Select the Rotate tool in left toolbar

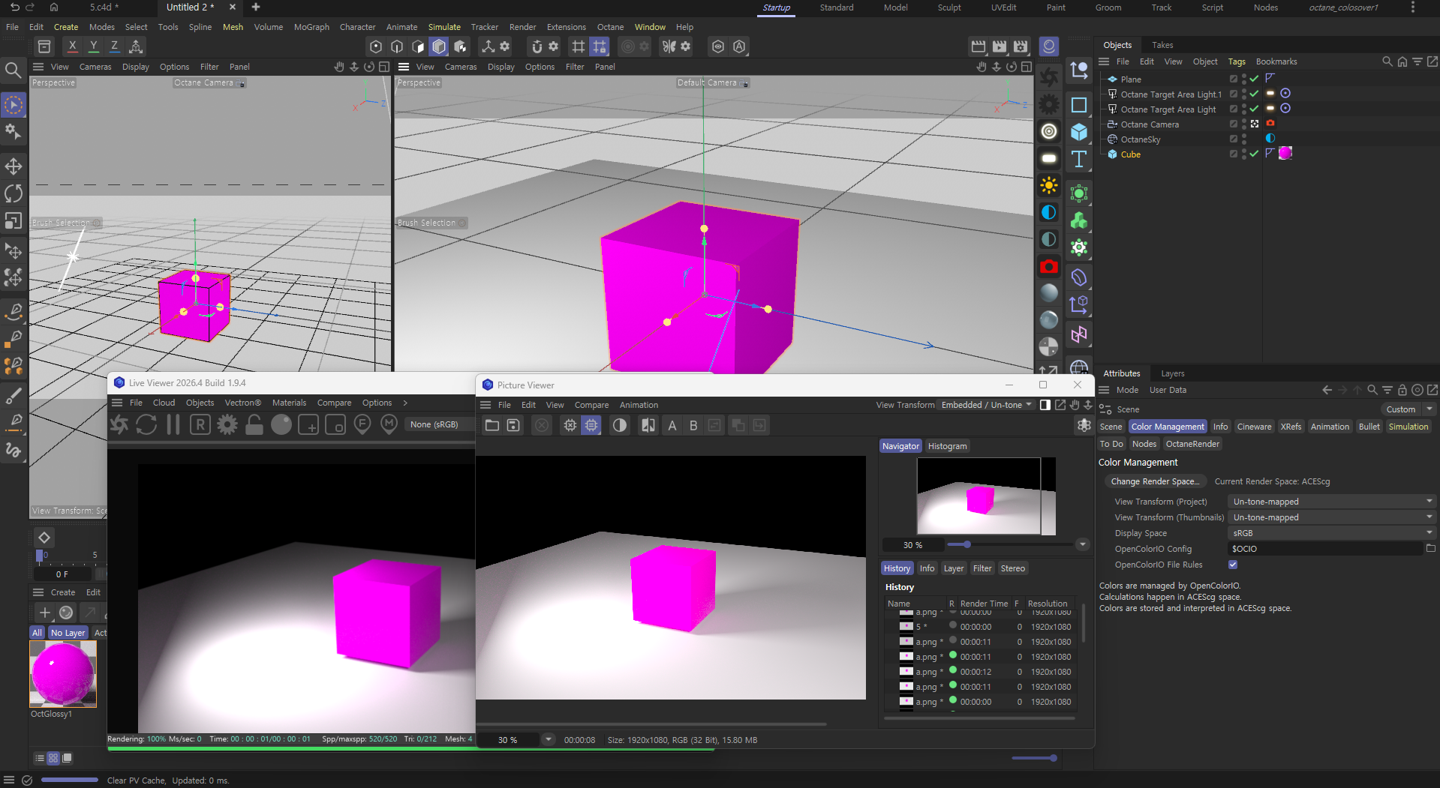[x=14, y=193]
